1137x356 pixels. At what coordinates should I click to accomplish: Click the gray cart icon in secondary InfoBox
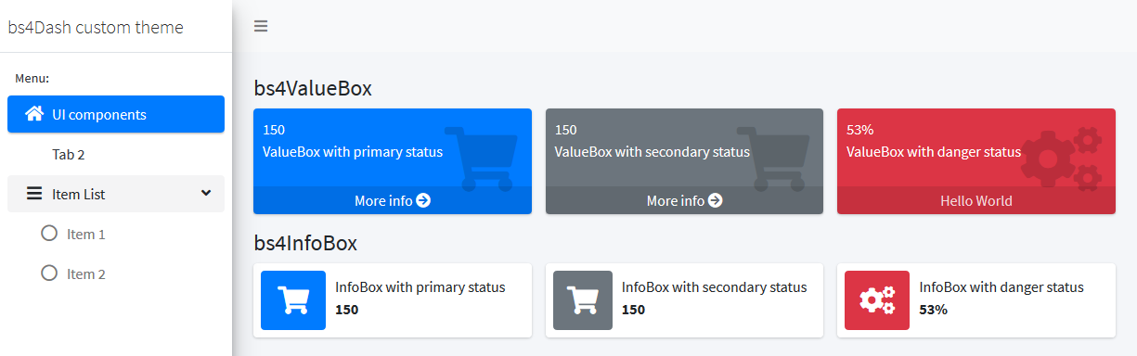pyautogui.click(x=583, y=300)
